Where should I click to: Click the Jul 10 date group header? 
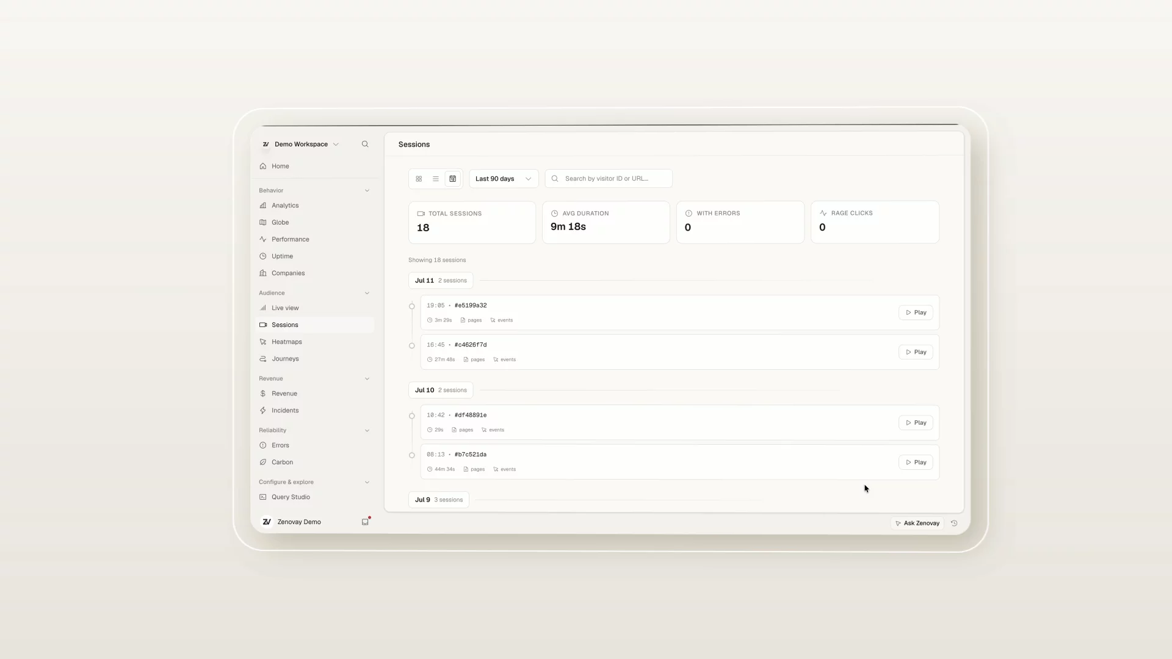(x=441, y=390)
